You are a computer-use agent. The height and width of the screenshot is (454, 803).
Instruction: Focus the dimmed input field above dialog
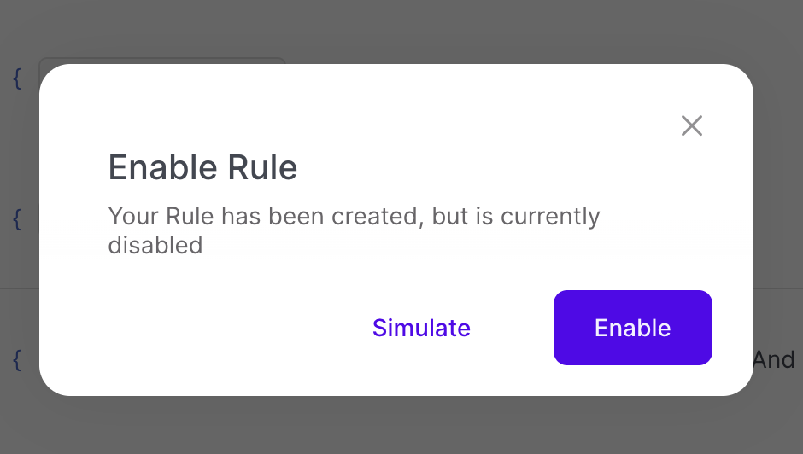tap(162, 61)
